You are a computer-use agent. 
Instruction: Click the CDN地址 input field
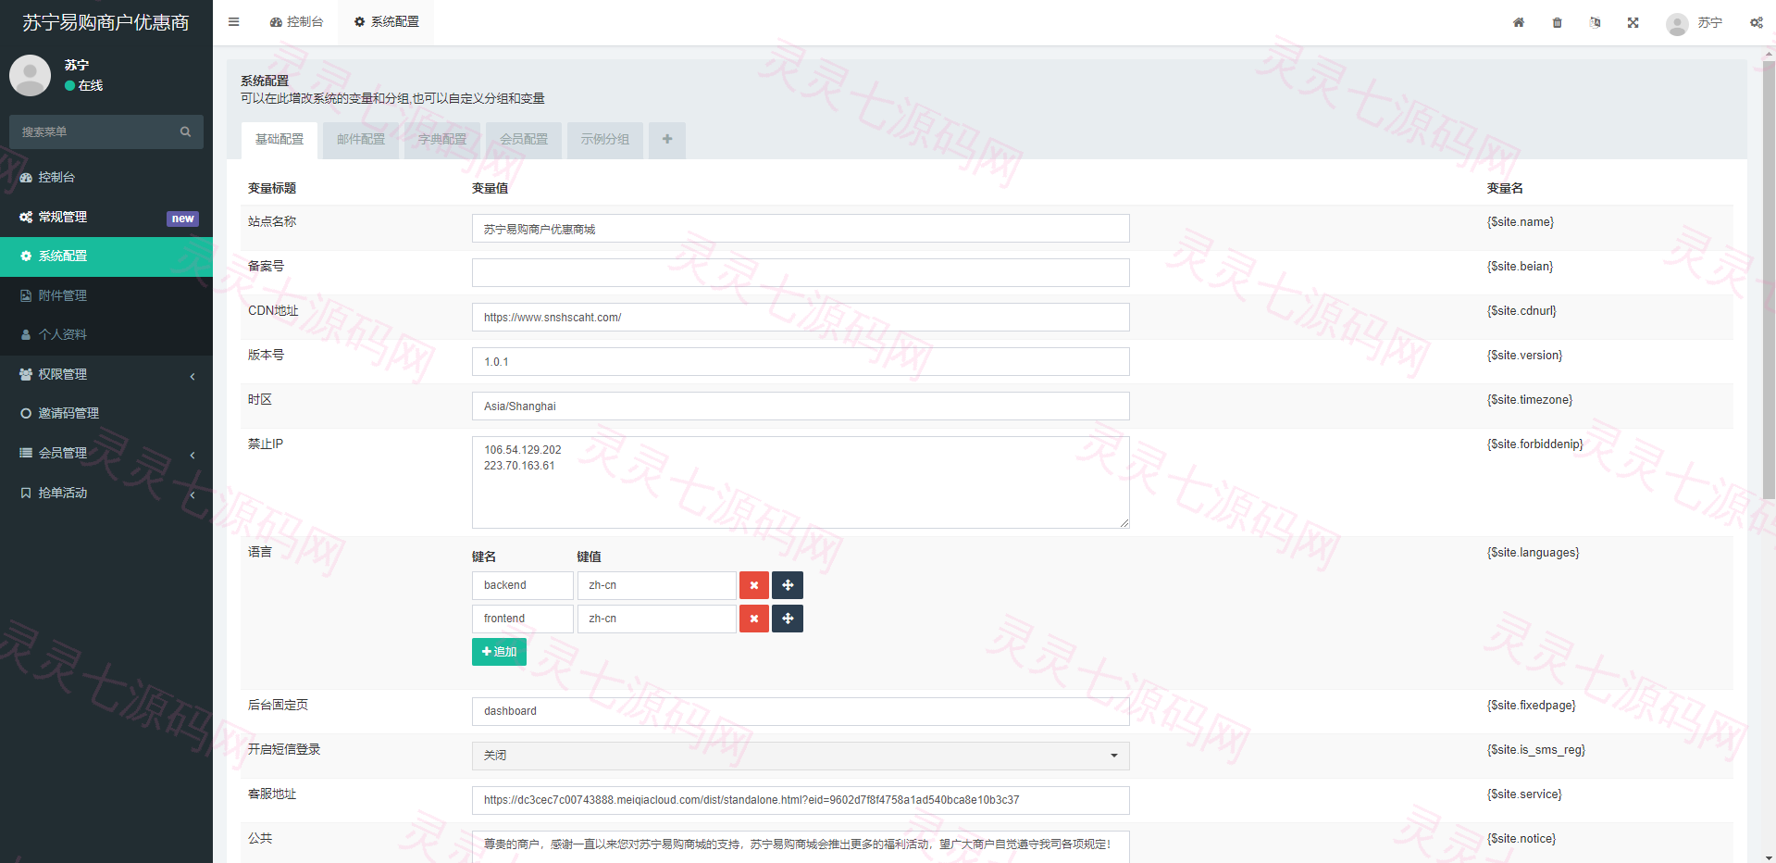[801, 318]
